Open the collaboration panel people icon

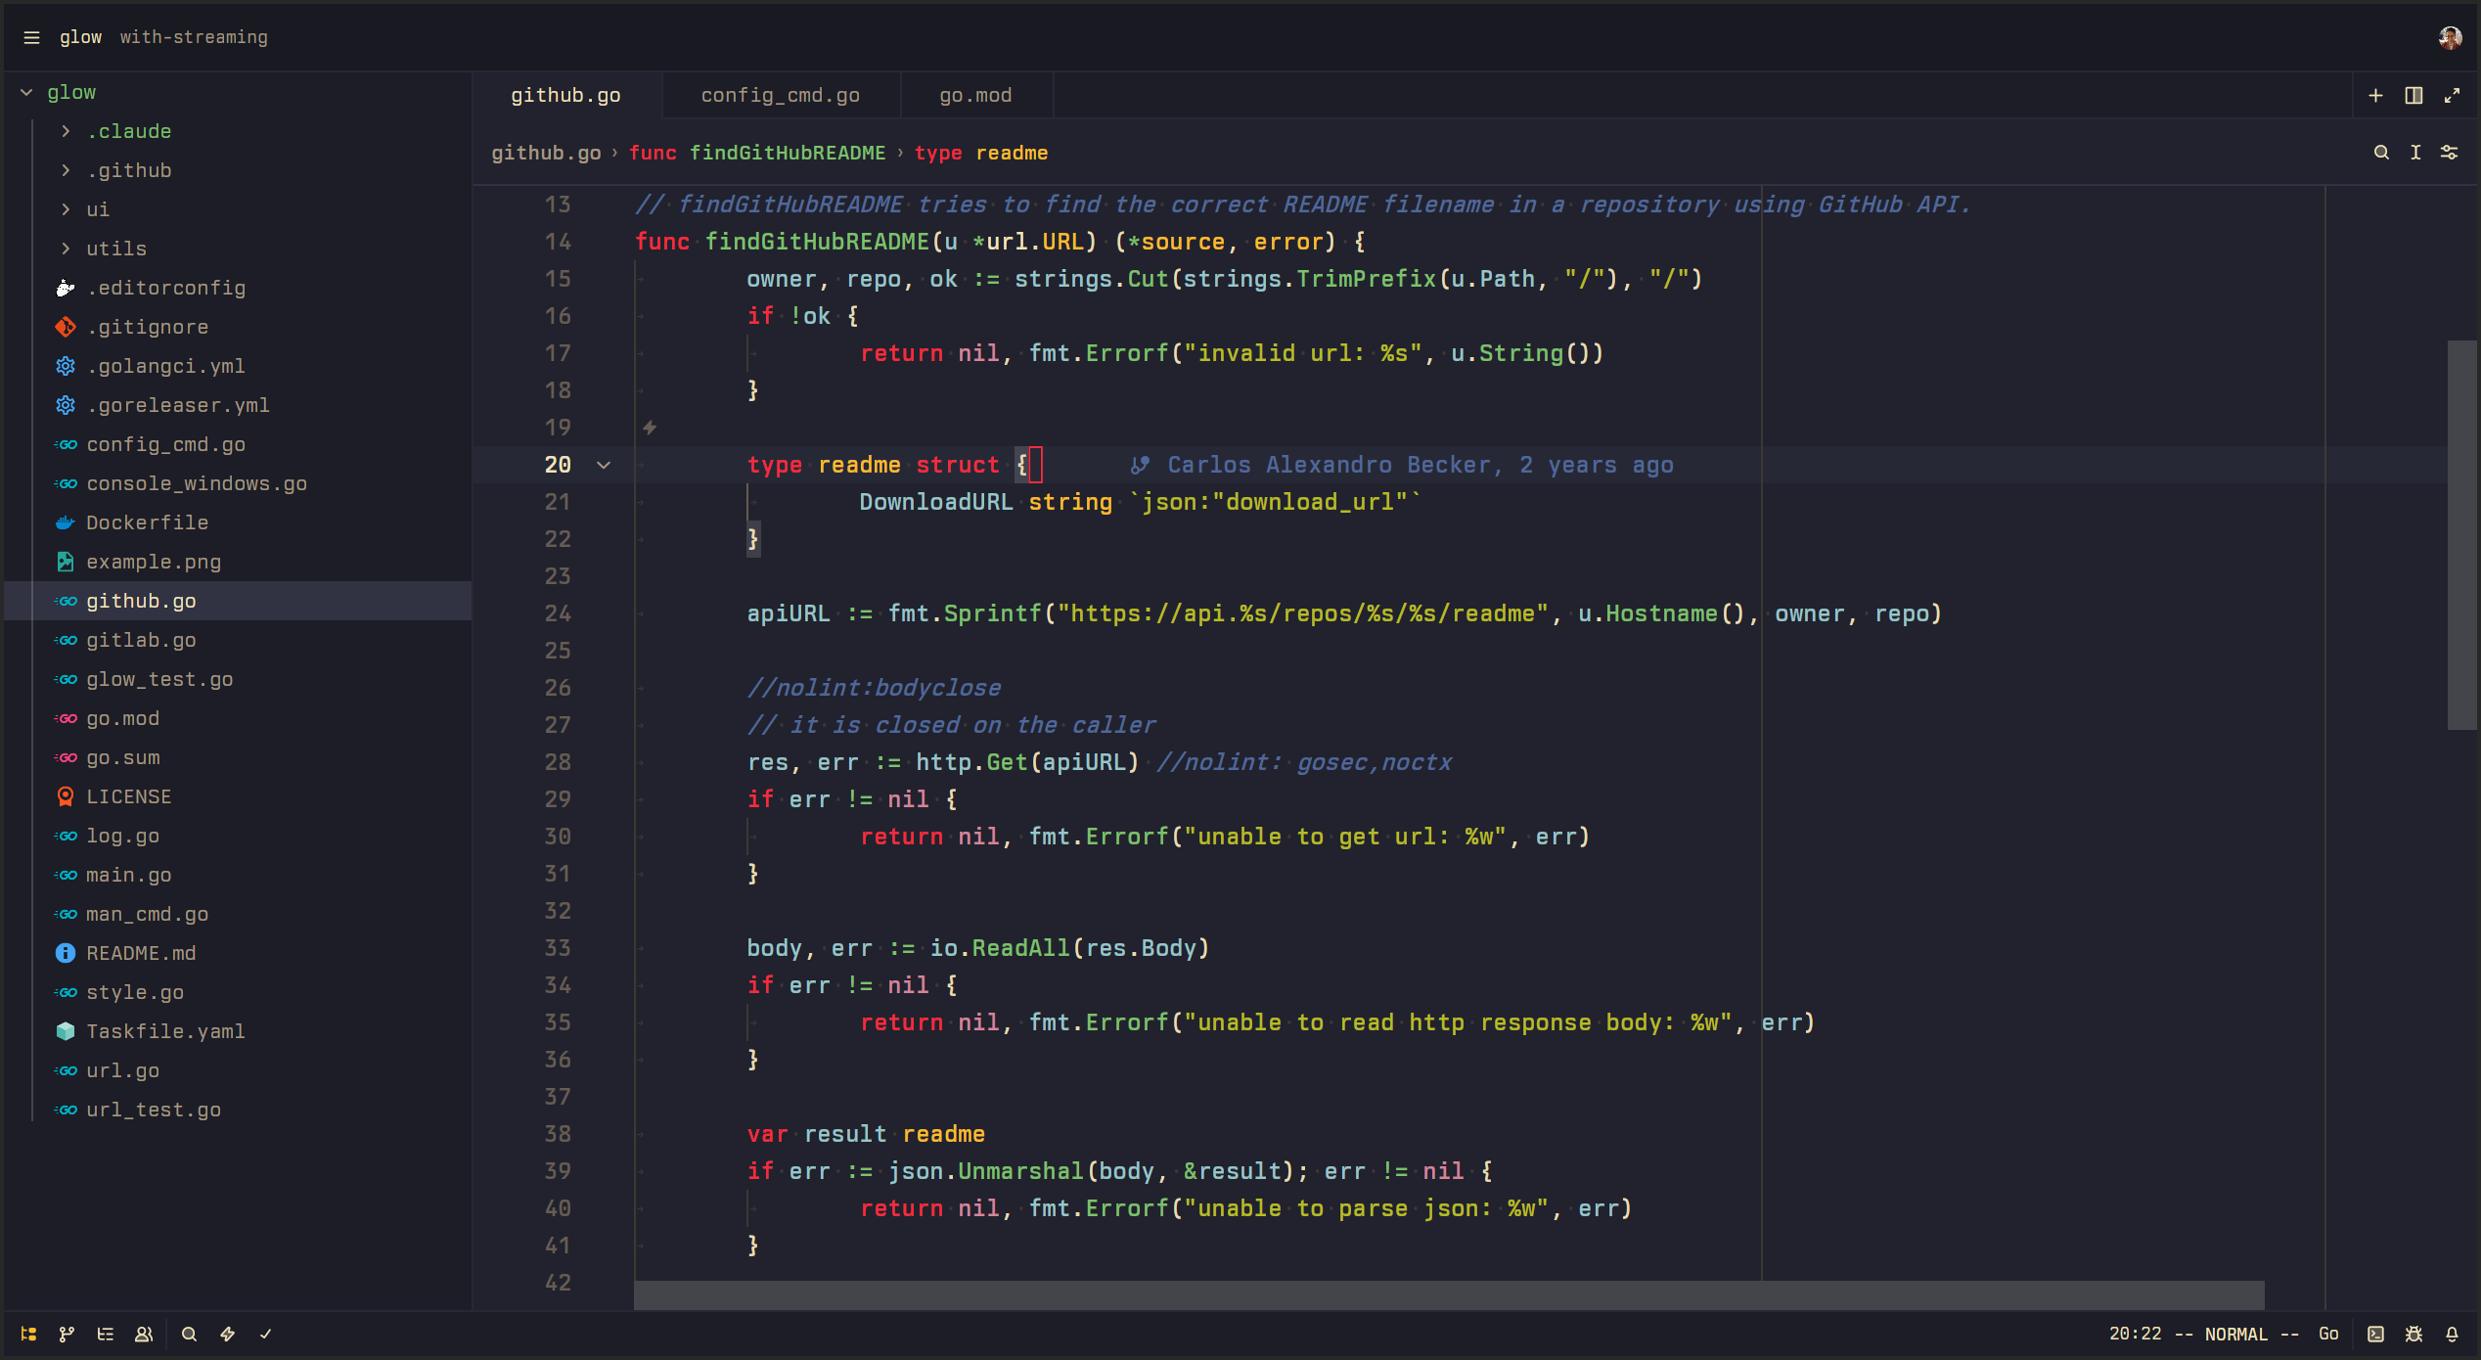coord(144,1334)
